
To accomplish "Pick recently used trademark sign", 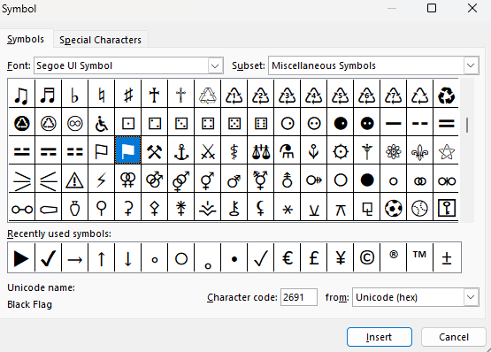I will (x=420, y=258).
